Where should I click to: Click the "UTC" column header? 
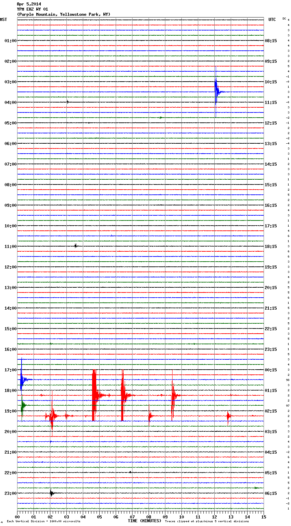click(272, 20)
